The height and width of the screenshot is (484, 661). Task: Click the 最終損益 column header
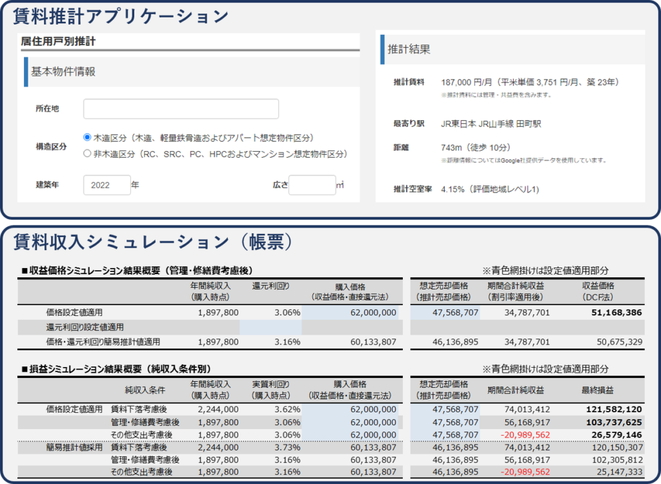tap(597, 390)
